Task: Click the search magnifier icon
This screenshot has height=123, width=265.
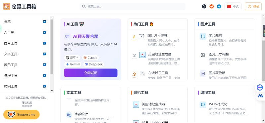Action: click(x=84, y=6)
